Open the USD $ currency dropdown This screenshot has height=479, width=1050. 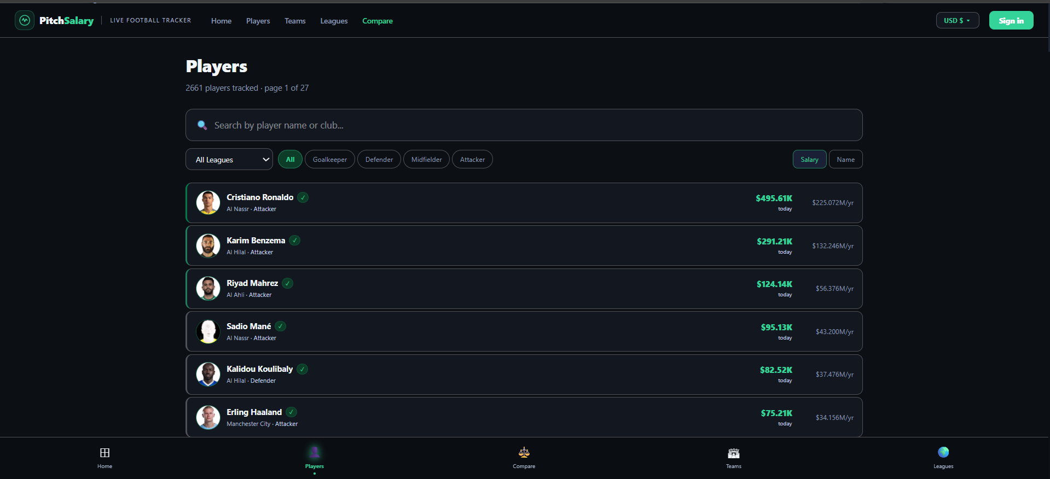coord(958,20)
